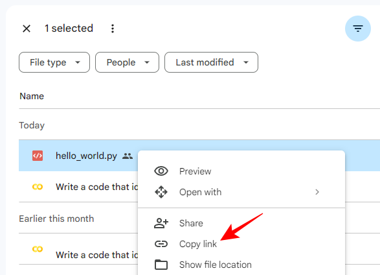Screen dimensions: 380x275
Task: Click the eye Preview icon
Action: click(161, 171)
